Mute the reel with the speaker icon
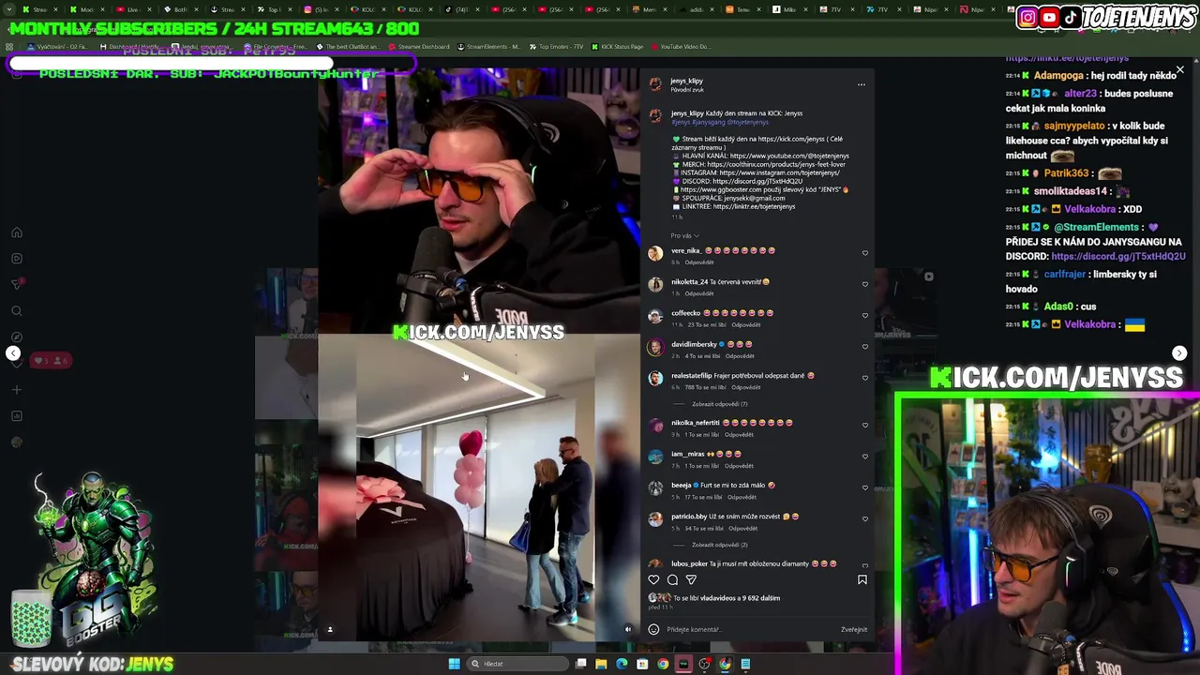The height and width of the screenshot is (675, 1200). tap(628, 629)
